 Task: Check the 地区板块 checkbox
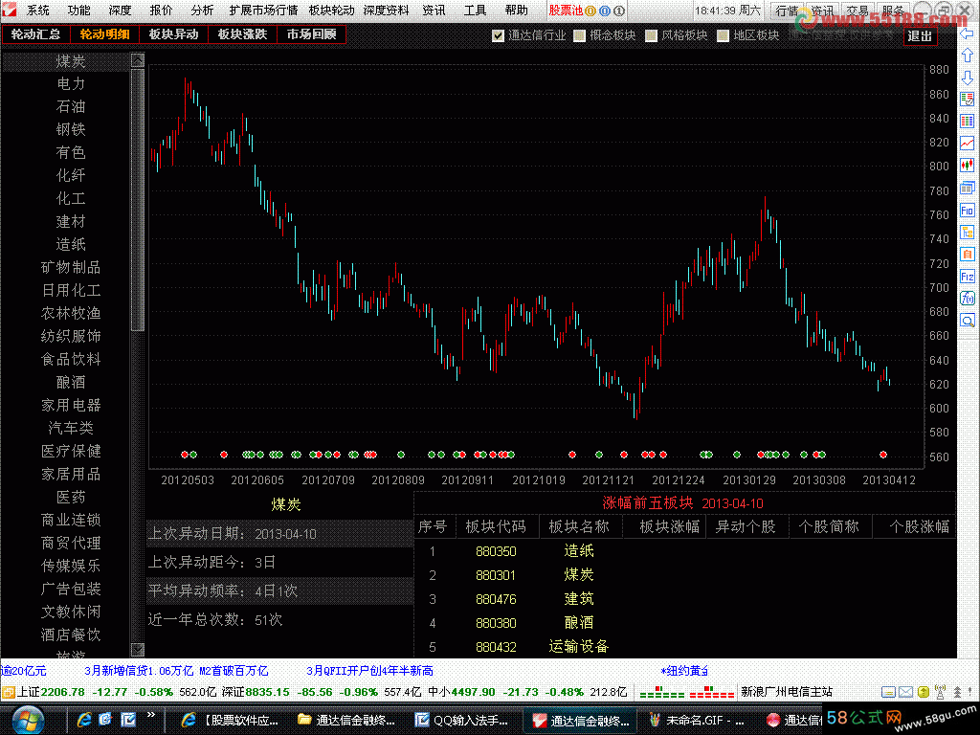click(x=724, y=35)
